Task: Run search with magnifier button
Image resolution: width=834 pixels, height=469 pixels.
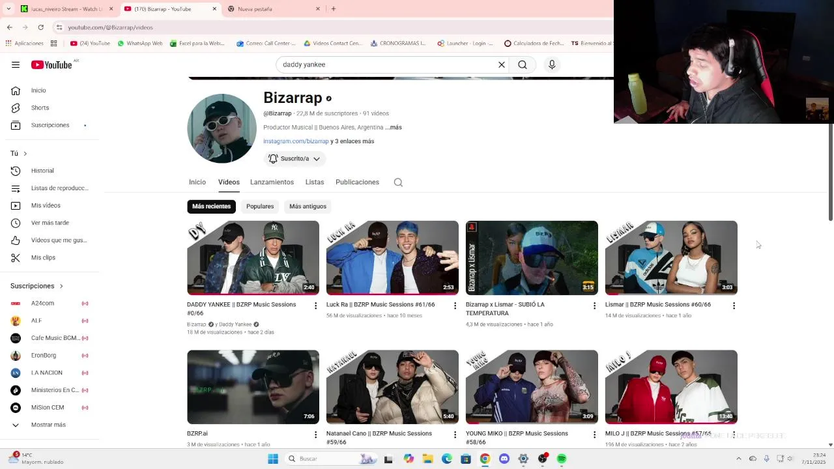Action: [x=523, y=64]
